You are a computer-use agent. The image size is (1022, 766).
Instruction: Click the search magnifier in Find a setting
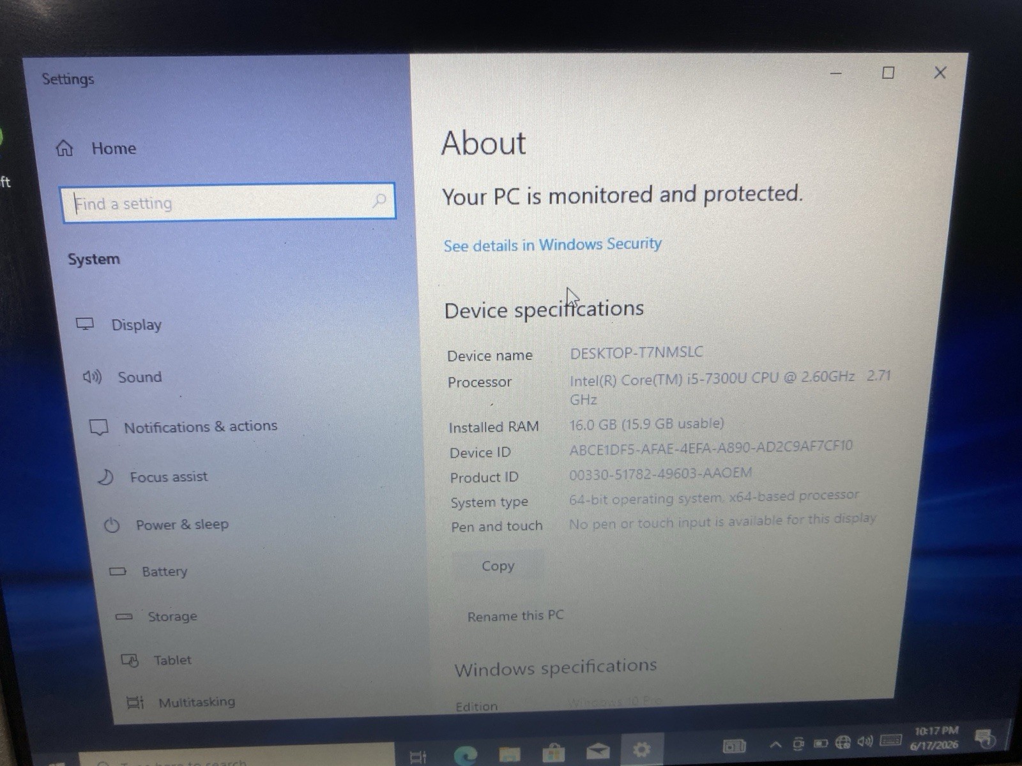point(379,201)
